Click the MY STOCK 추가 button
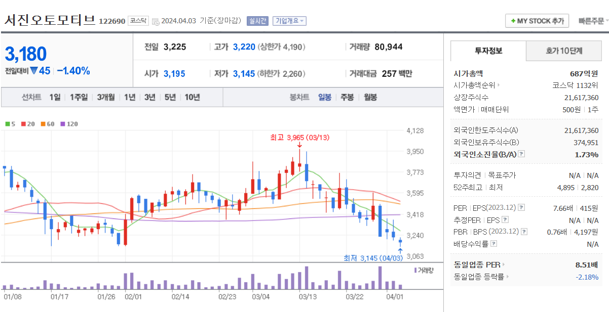This screenshot has width=609, height=312. pyautogui.click(x=538, y=21)
